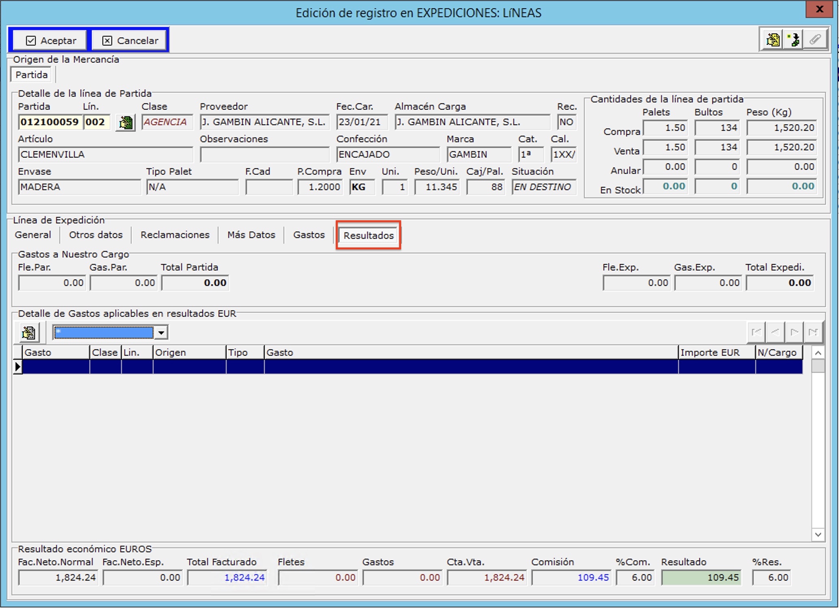This screenshot has width=839, height=610.
Task: Open the Partida lookup icon beside Lín. field
Action: (125, 122)
